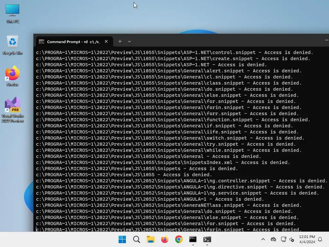Screen dimensions: 329x247
Task: Select the Visual Studio 2022 Preview shortcut
Action: 13,110
